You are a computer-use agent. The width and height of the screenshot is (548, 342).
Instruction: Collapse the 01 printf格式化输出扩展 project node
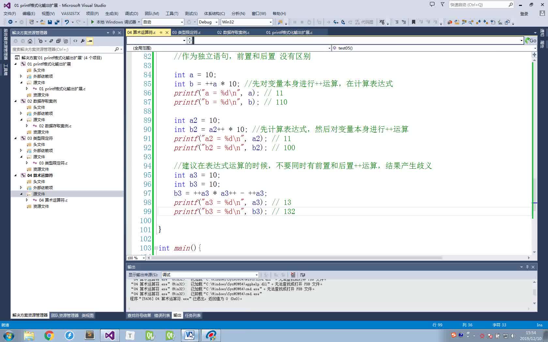[15, 64]
